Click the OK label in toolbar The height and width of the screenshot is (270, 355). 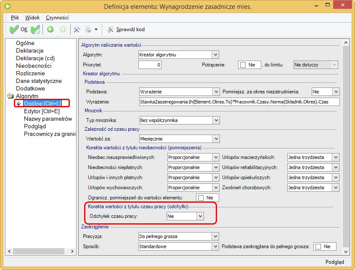24,29
